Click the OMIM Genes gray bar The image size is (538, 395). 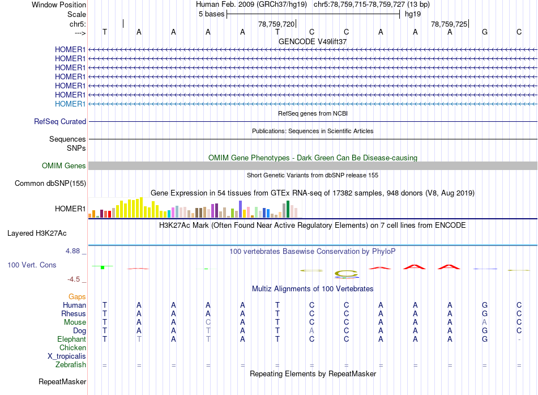(313, 166)
